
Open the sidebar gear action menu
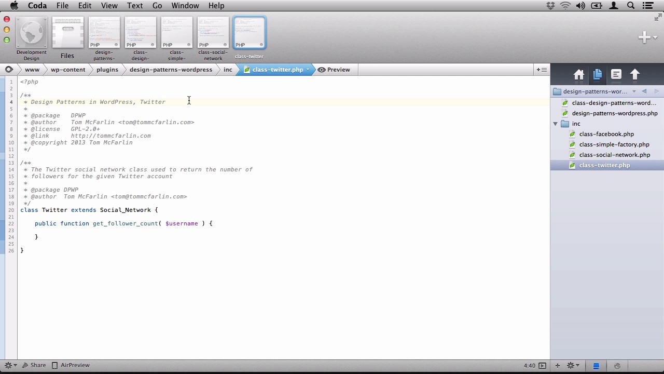(573, 366)
